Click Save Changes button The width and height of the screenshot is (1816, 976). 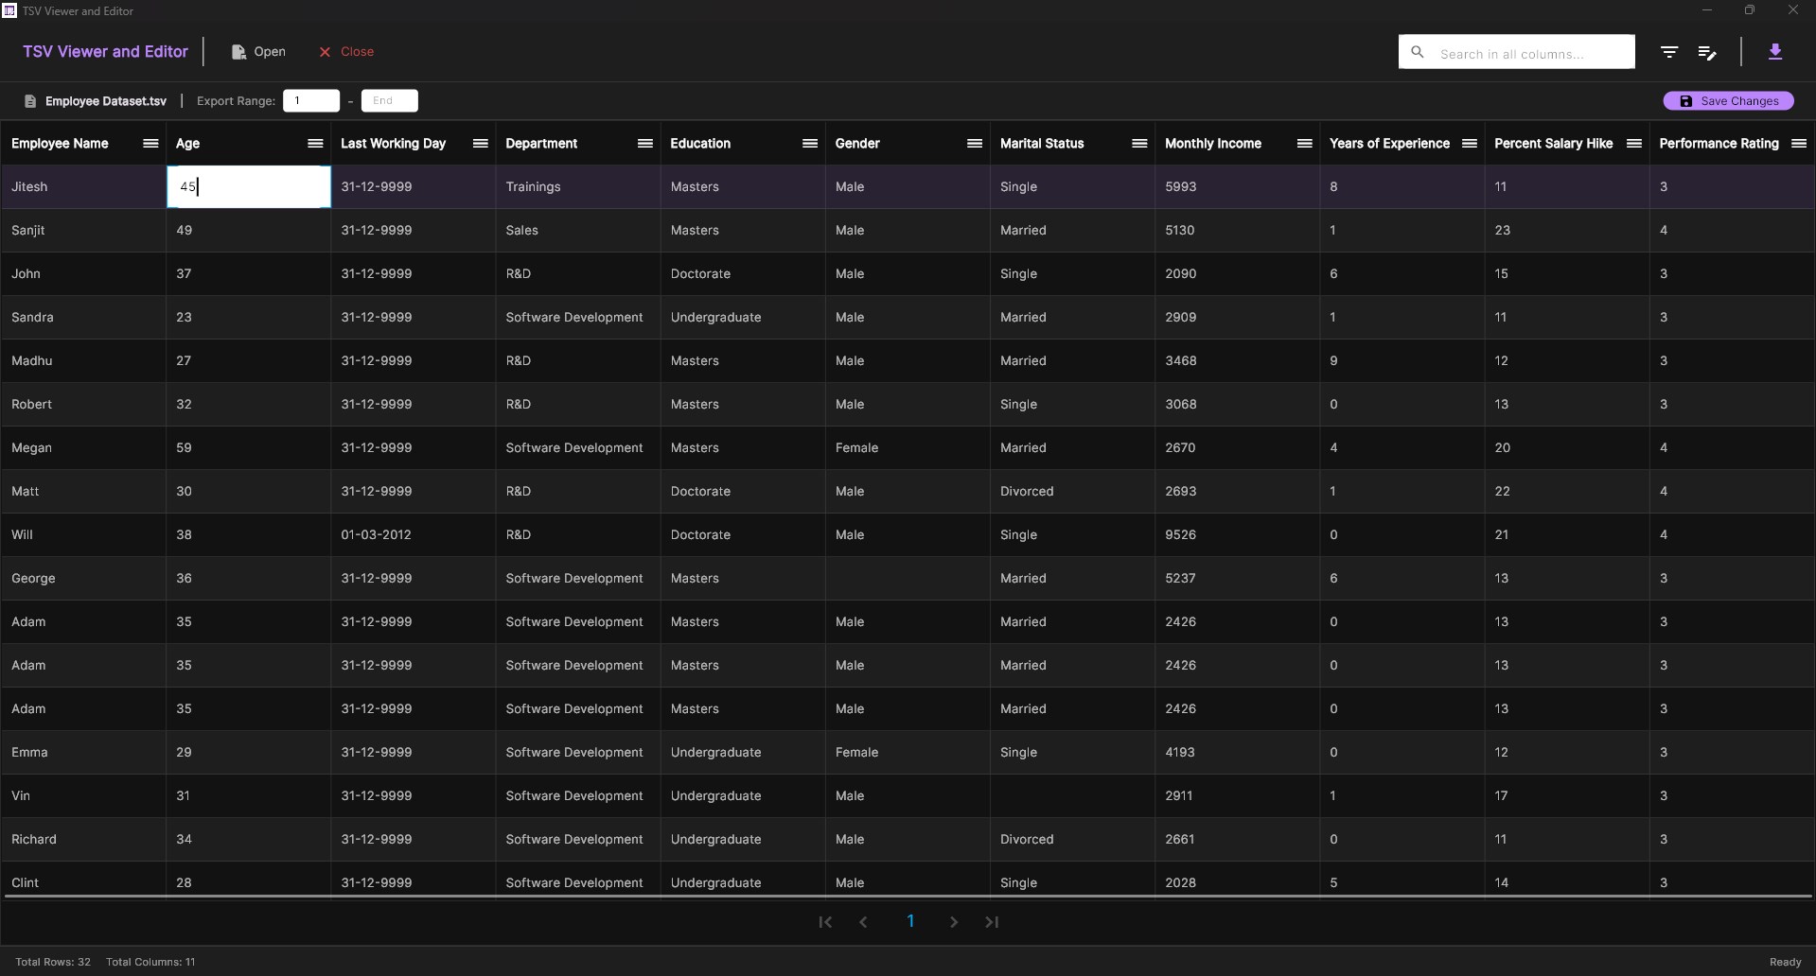coord(1728,101)
